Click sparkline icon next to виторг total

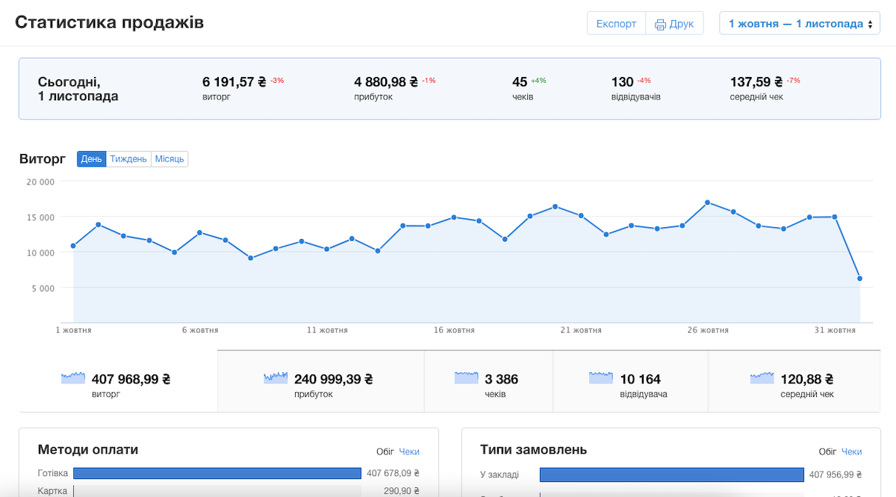pyautogui.click(x=73, y=378)
